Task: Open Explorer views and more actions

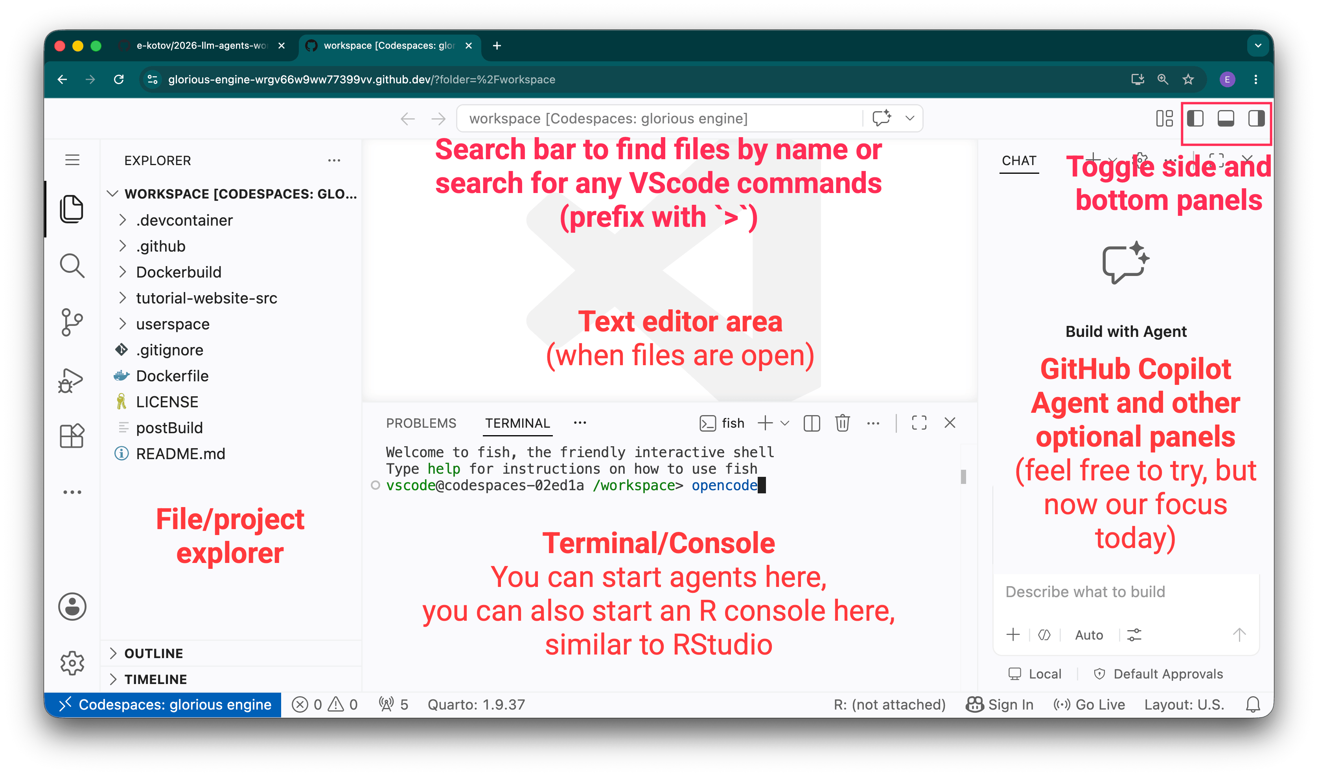Action: click(x=334, y=160)
